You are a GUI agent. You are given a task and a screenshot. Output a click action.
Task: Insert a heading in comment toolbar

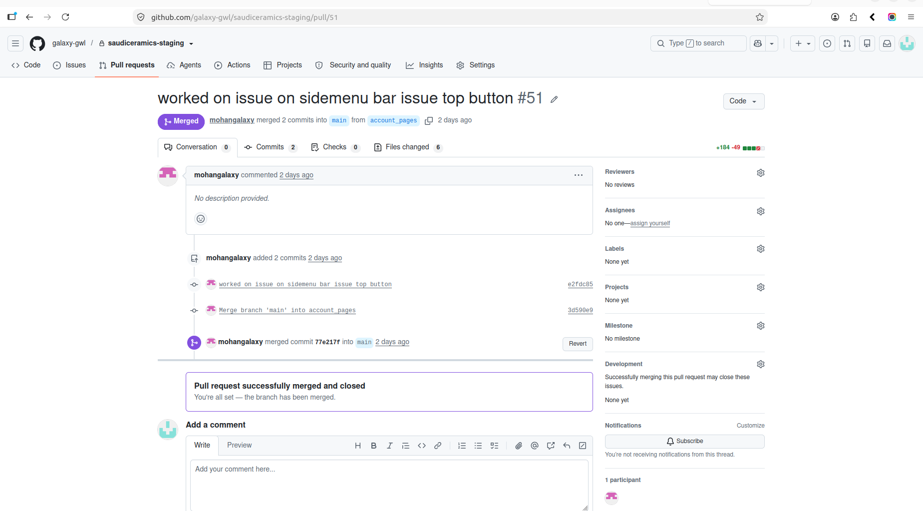pyautogui.click(x=358, y=446)
